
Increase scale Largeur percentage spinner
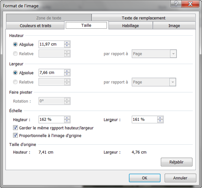click(160, 118)
